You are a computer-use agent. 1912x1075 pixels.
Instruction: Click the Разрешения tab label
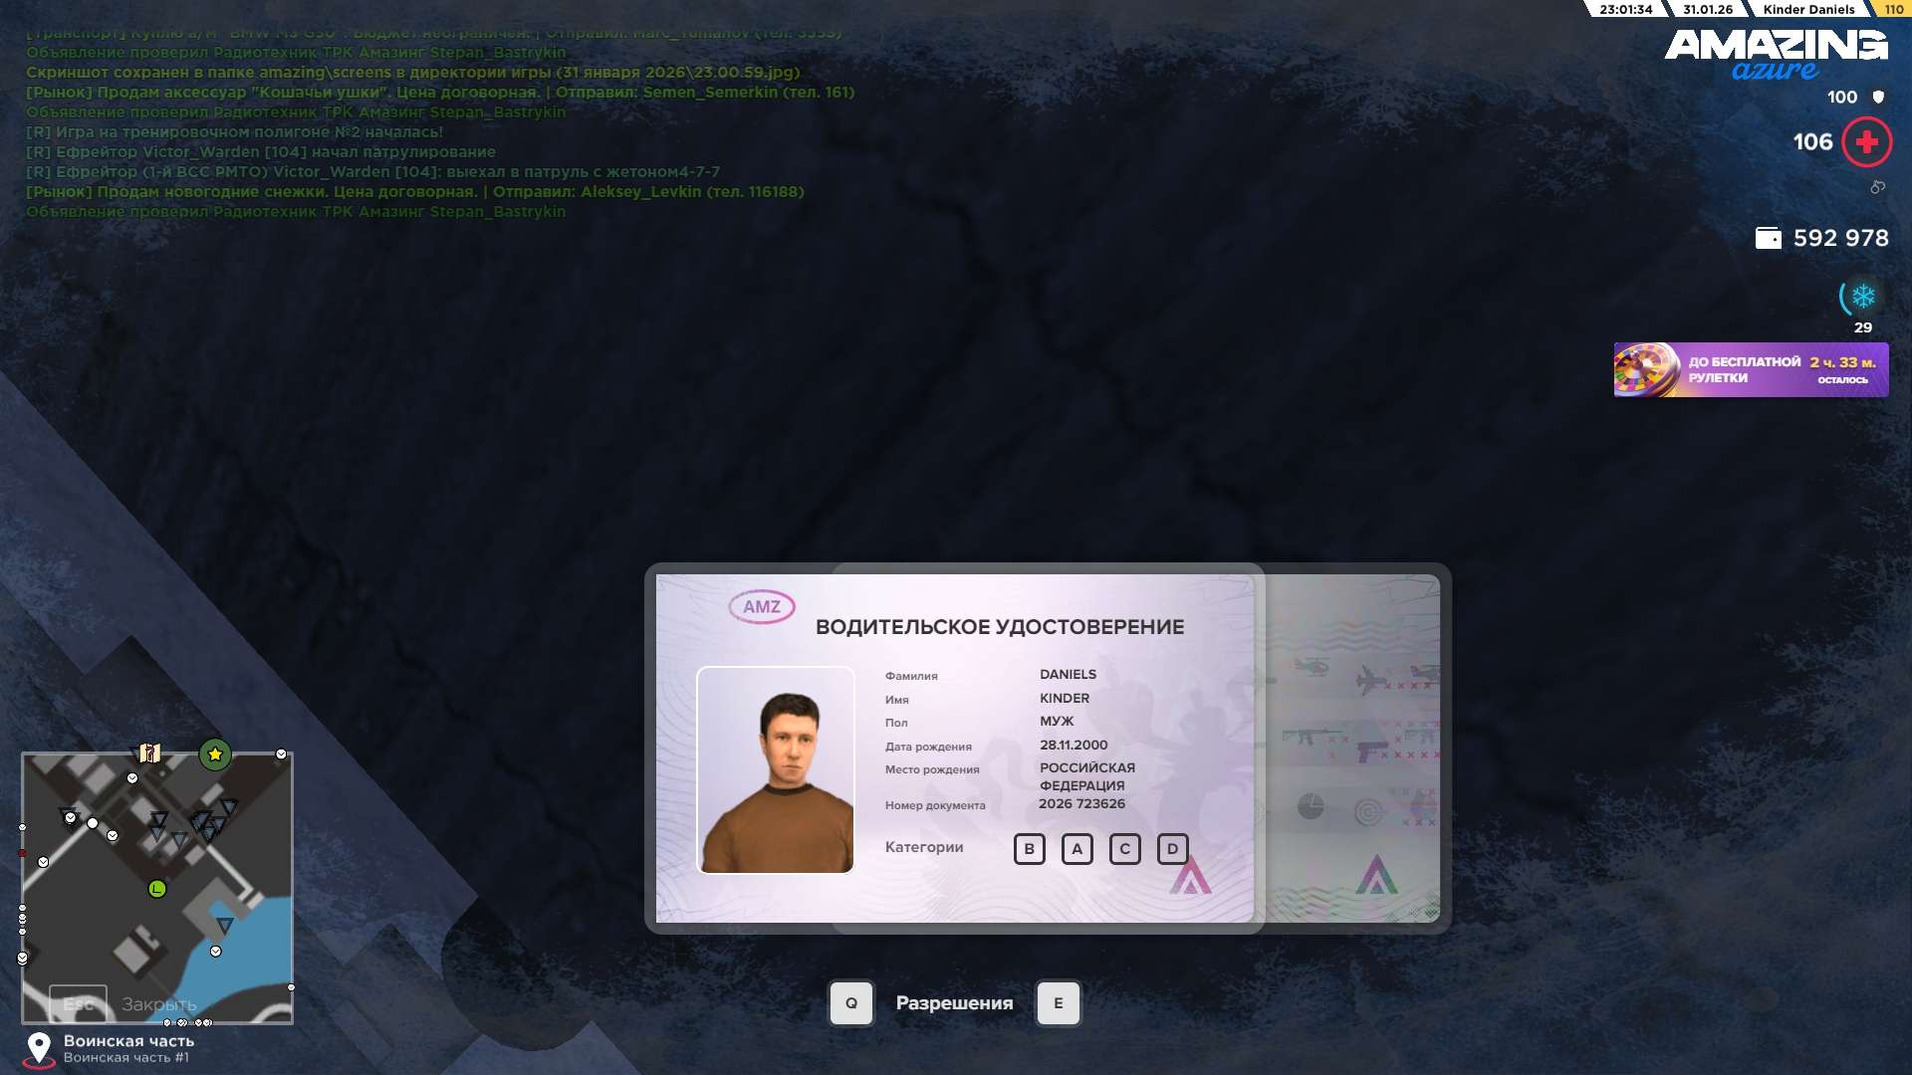coord(954,1003)
